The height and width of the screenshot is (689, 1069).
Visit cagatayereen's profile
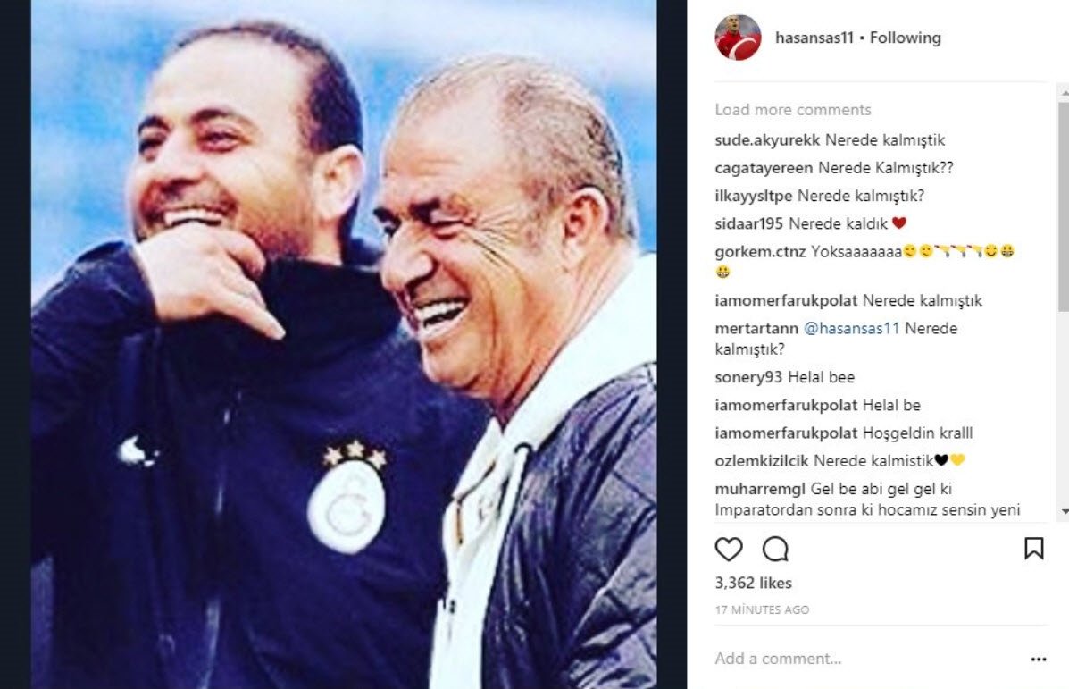pyautogui.click(x=764, y=168)
